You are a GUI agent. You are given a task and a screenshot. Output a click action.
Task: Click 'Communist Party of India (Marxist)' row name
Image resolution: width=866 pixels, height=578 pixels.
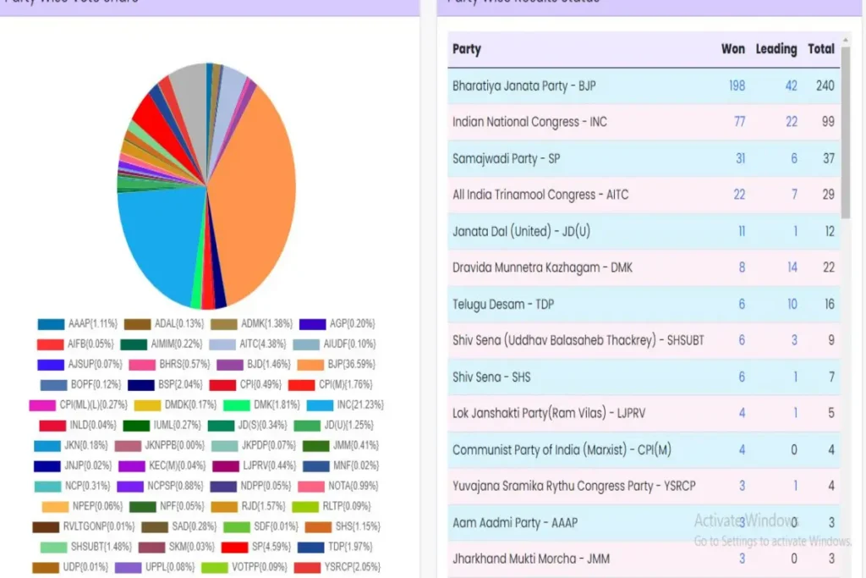click(562, 450)
